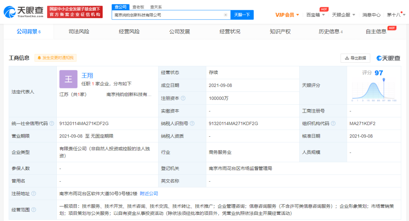Image resolution: width=409 pixels, height=221 pixels.
Task: Click the help icon next to 纳税人识别号
Action: click(x=192, y=124)
